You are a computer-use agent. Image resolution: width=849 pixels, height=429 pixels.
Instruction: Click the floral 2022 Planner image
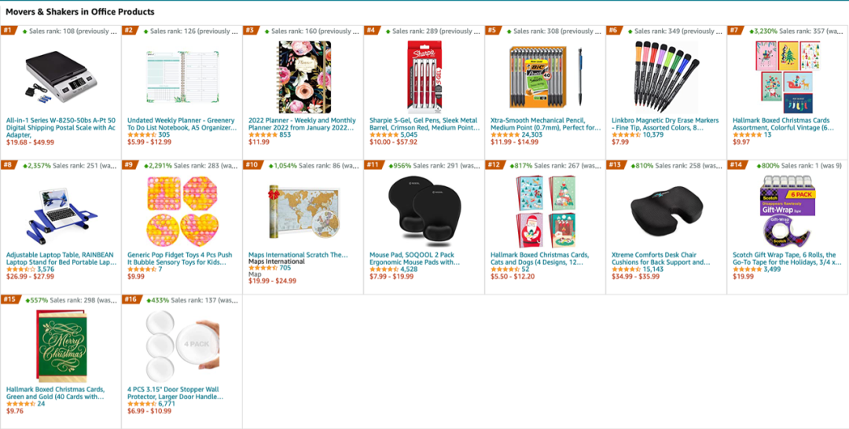point(303,75)
